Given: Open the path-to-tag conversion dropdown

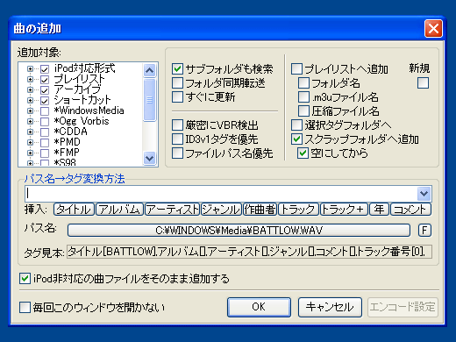Looking at the screenshot, I should (x=424, y=194).
